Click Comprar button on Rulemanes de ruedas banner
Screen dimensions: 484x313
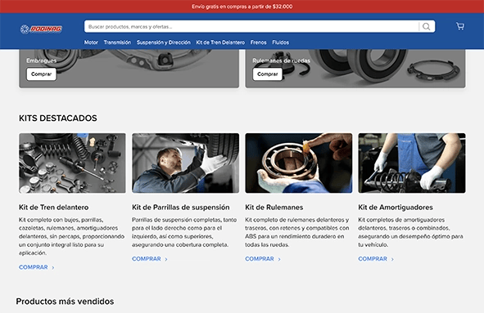(x=268, y=74)
